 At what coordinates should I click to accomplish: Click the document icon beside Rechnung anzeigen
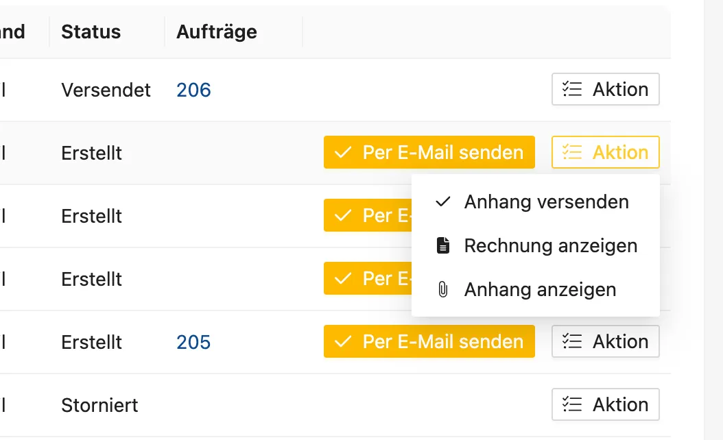442,245
